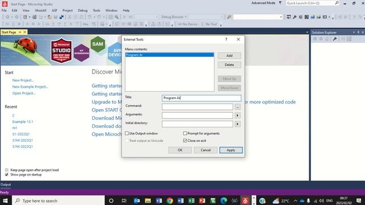Click the Open File toolbar icon

[50, 17]
